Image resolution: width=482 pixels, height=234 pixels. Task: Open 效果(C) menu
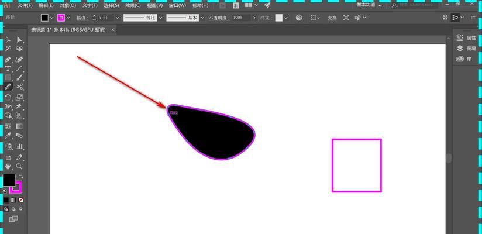[x=133, y=5]
